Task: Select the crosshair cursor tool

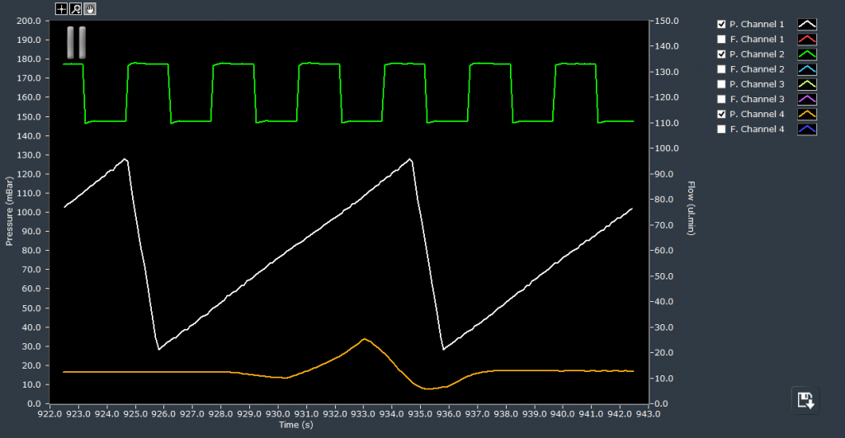Action: (x=62, y=9)
